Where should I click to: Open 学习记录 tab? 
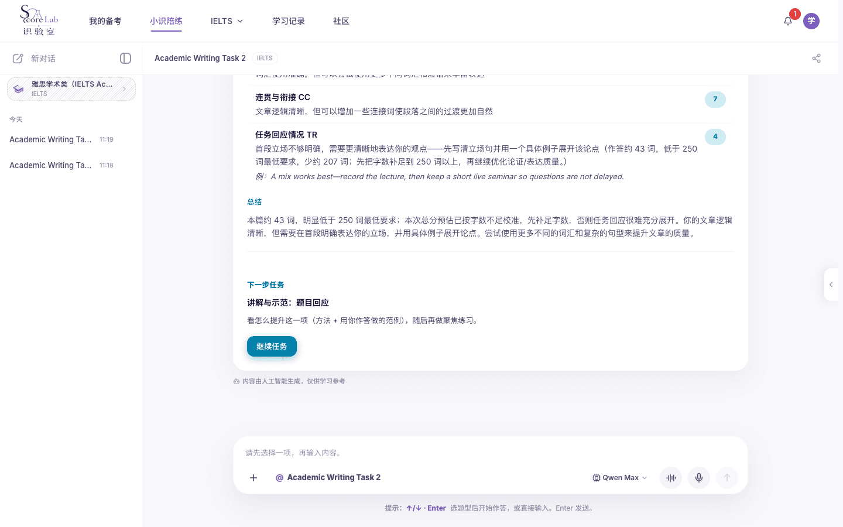(x=289, y=21)
